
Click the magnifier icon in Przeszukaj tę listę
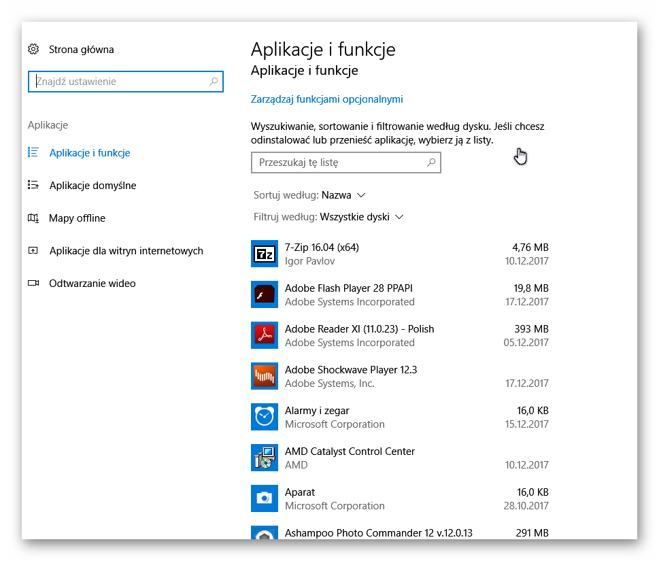point(431,163)
